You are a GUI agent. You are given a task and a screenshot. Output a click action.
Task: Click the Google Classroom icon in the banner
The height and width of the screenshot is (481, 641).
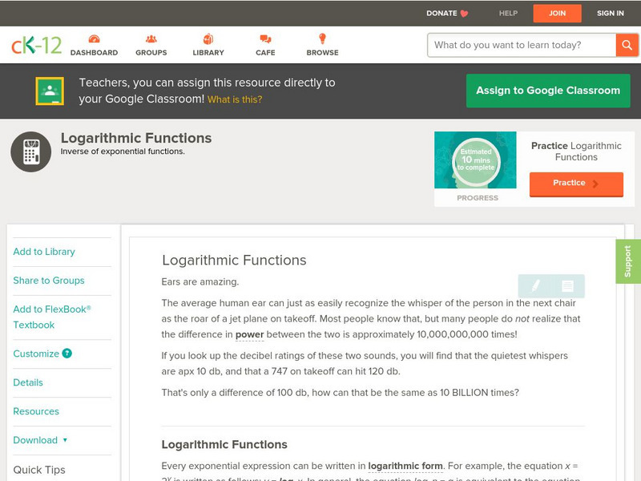click(x=51, y=91)
